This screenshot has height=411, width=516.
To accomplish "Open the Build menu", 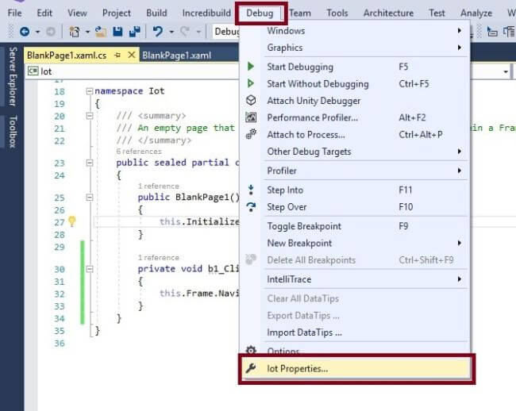I will click(x=156, y=13).
